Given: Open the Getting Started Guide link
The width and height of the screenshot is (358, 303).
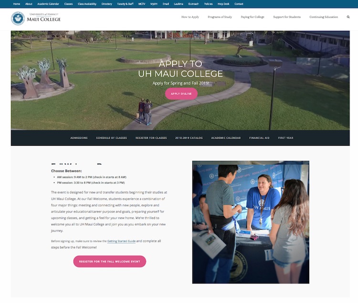Looking at the screenshot, I should pos(121,241).
